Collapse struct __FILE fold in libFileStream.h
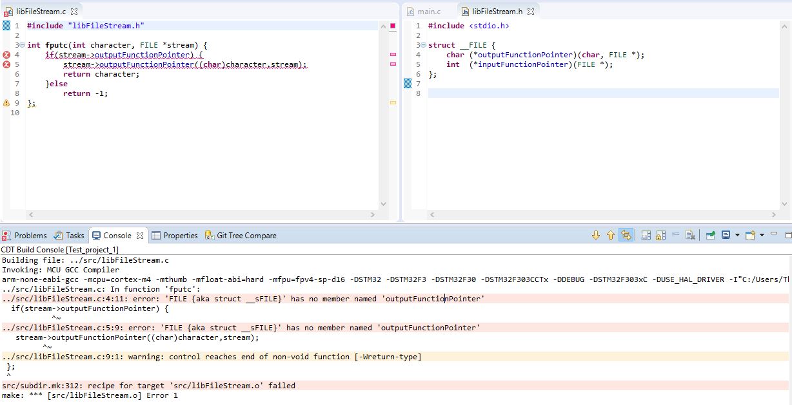The height and width of the screenshot is (405, 792). click(423, 45)
